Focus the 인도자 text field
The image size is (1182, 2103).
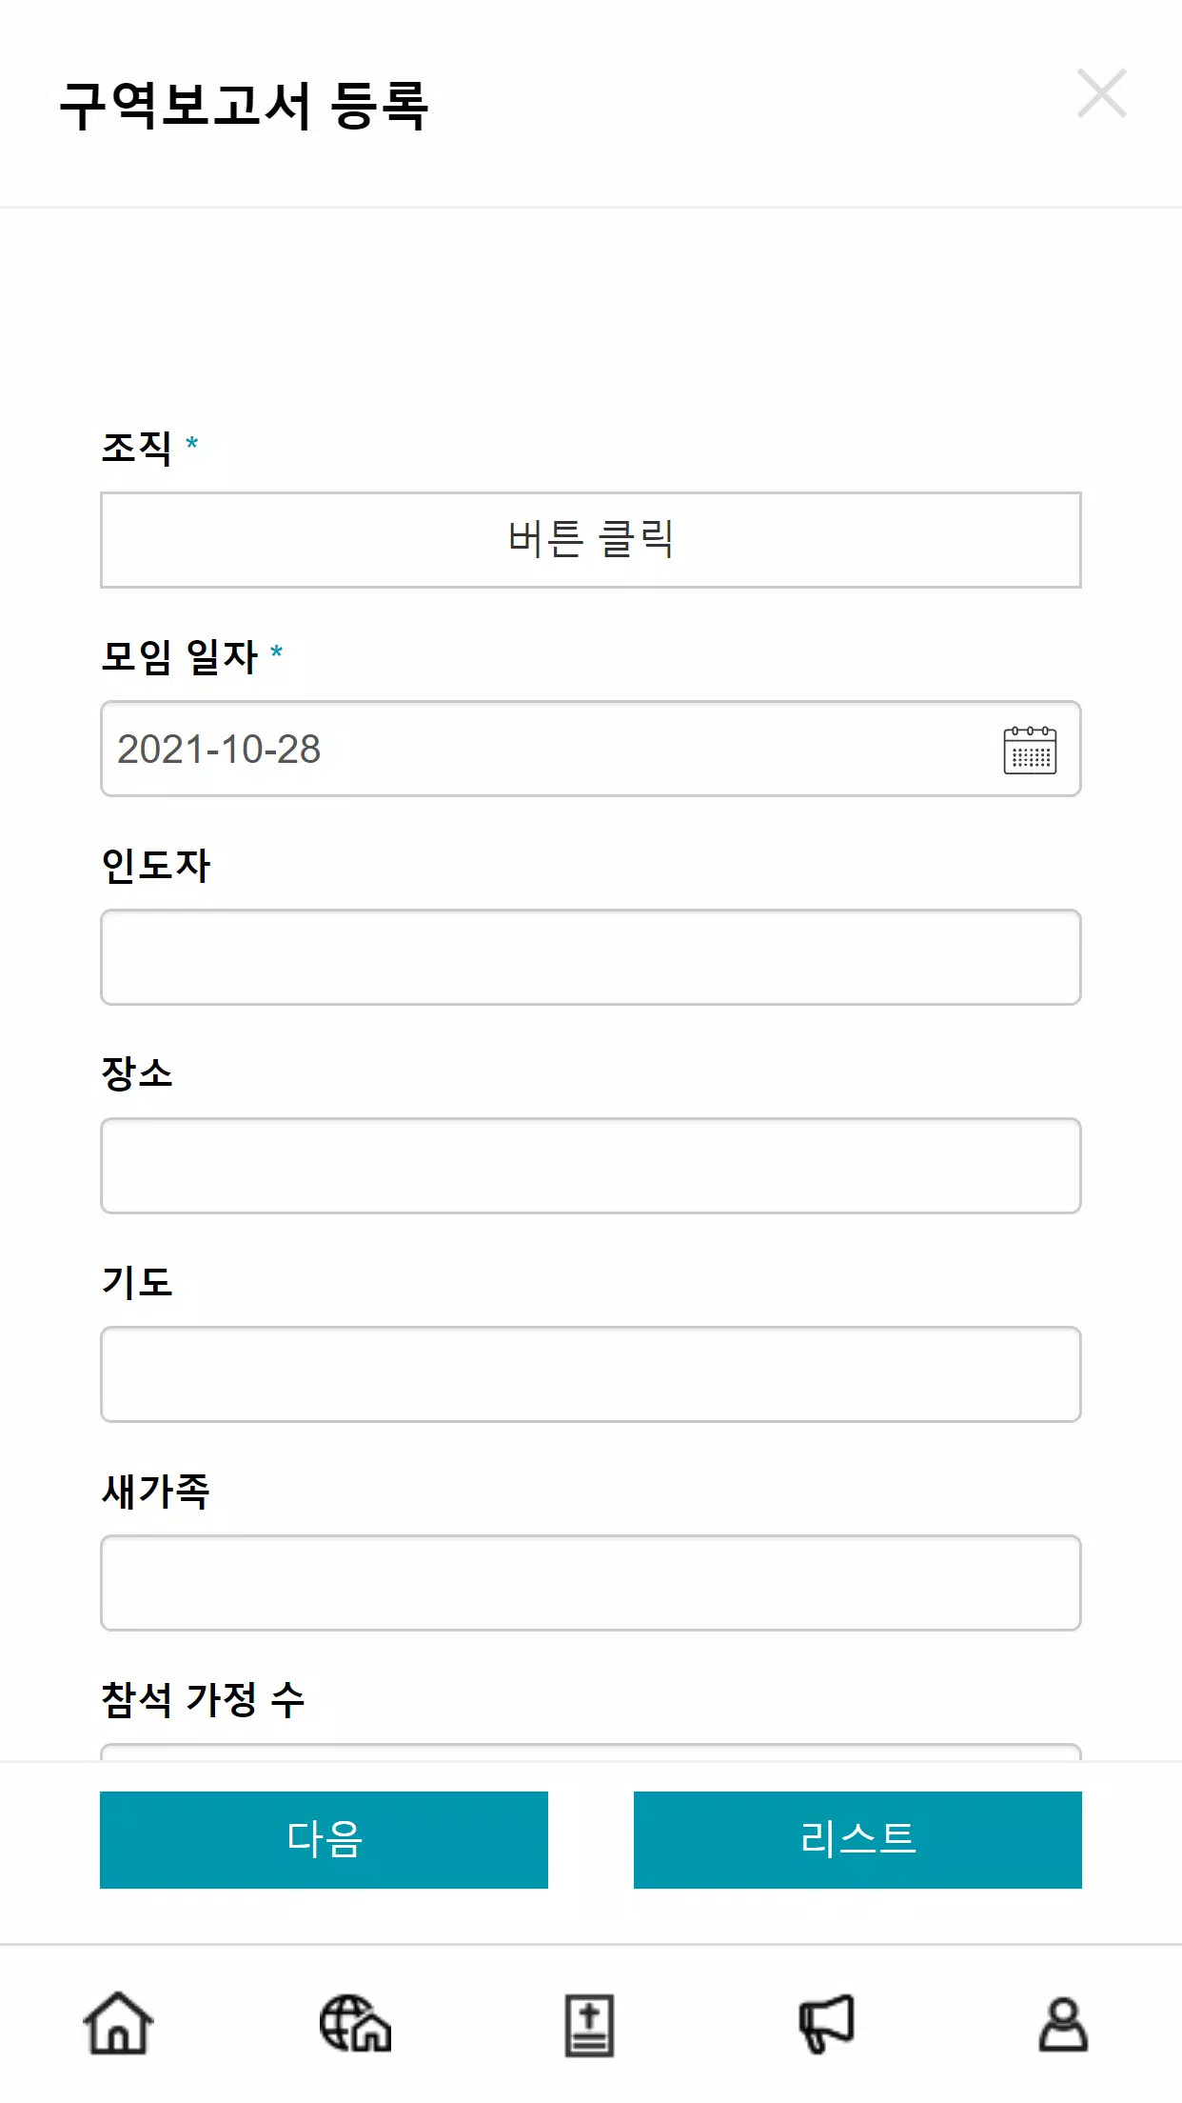pyautogui.click(x=591, y=957)
